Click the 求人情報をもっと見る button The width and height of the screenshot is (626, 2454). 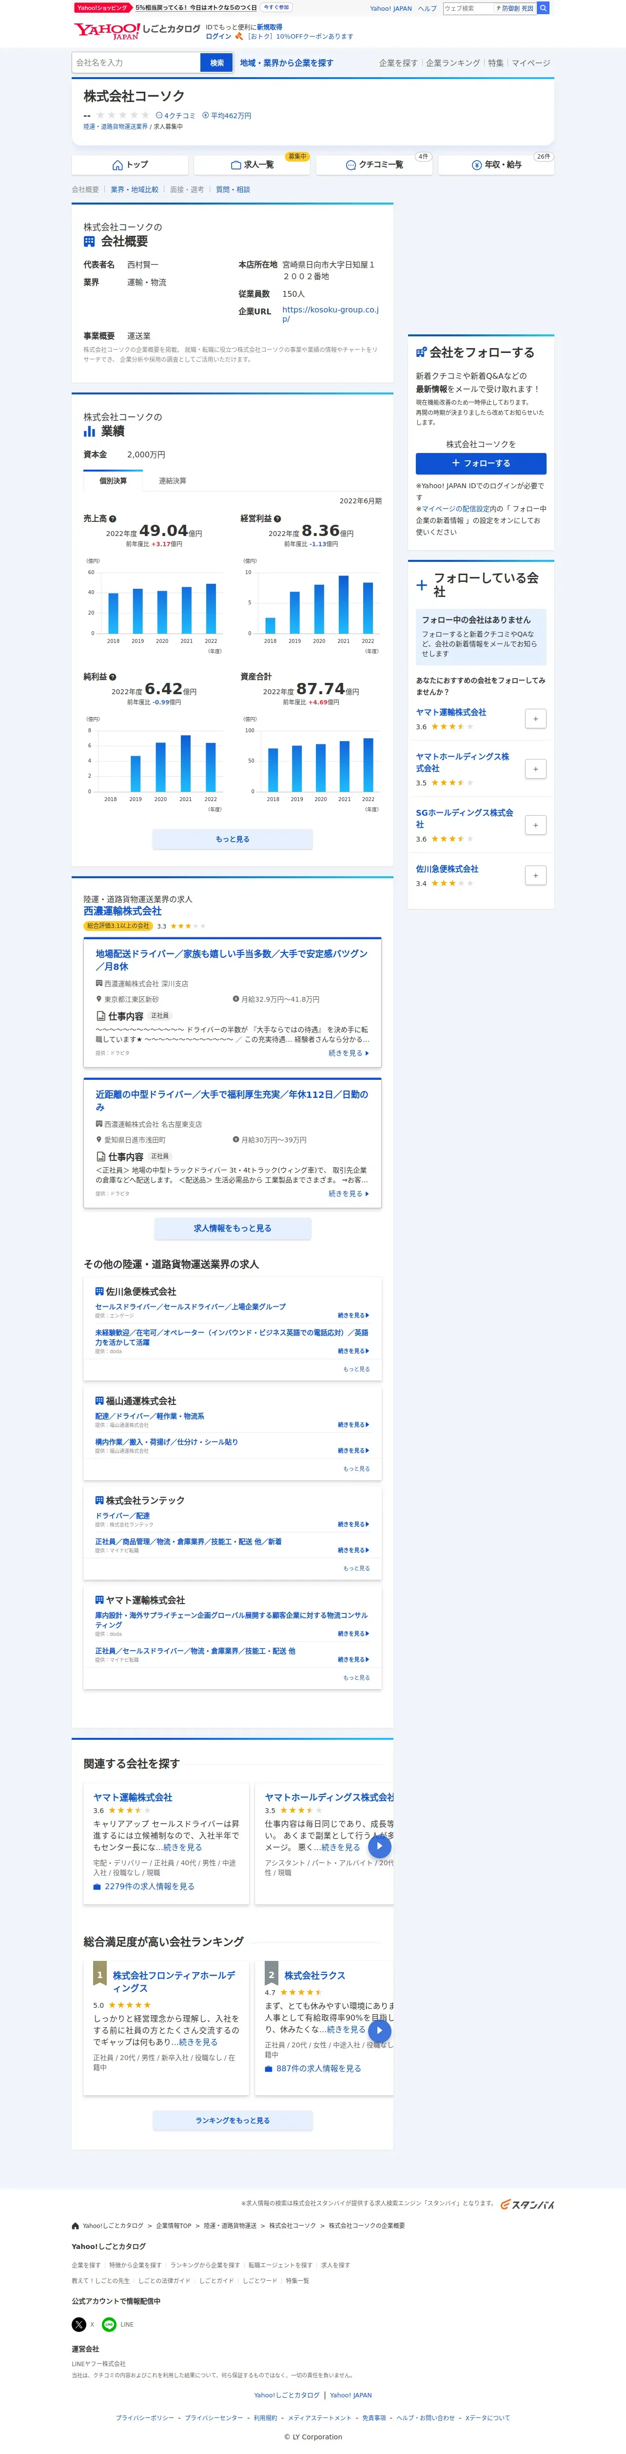click(232, 1228)
